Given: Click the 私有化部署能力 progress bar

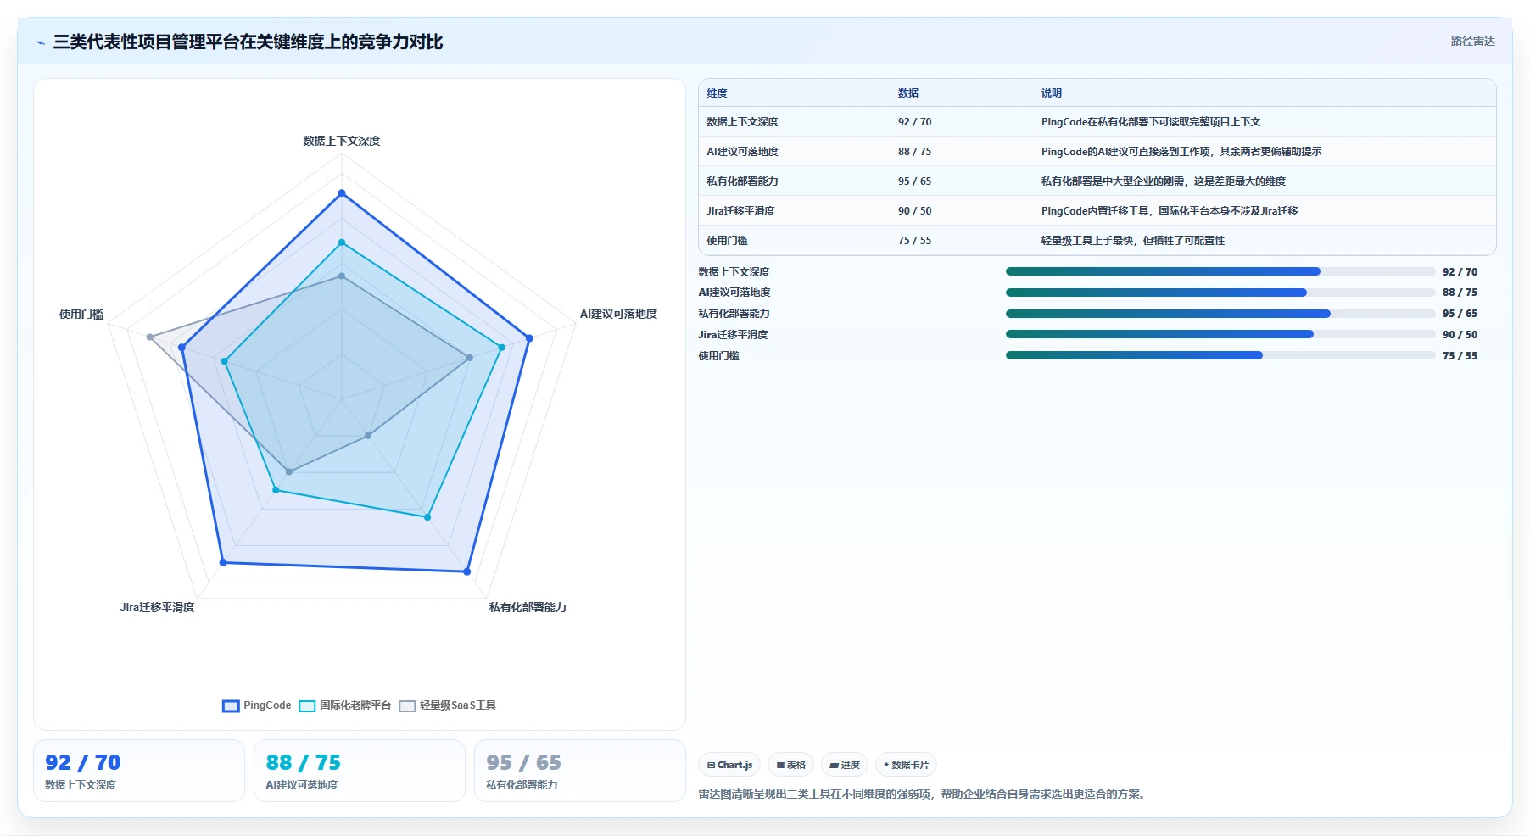Looking at the screenshot, I should (1220, 314).
